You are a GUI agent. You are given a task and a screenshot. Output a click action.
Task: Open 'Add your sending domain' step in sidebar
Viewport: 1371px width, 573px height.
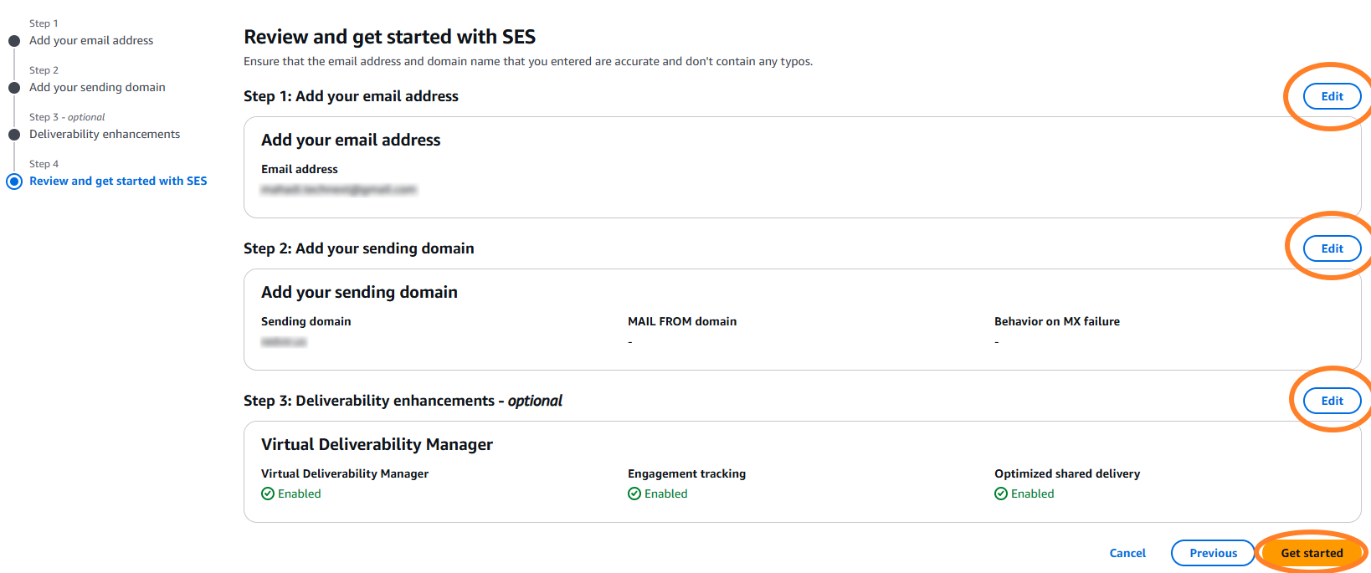(97, 87)
